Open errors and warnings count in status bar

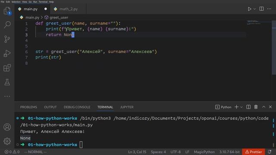point(12,152)
